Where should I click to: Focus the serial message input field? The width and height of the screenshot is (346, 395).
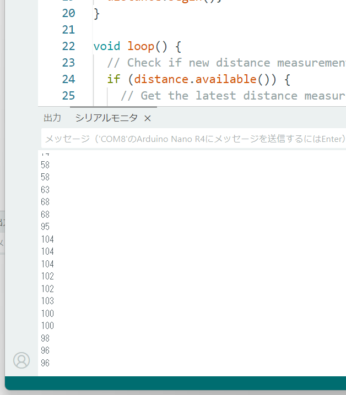(x=193, y=139)
